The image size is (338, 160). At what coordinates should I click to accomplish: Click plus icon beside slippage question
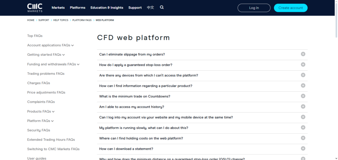coord(303,54)
